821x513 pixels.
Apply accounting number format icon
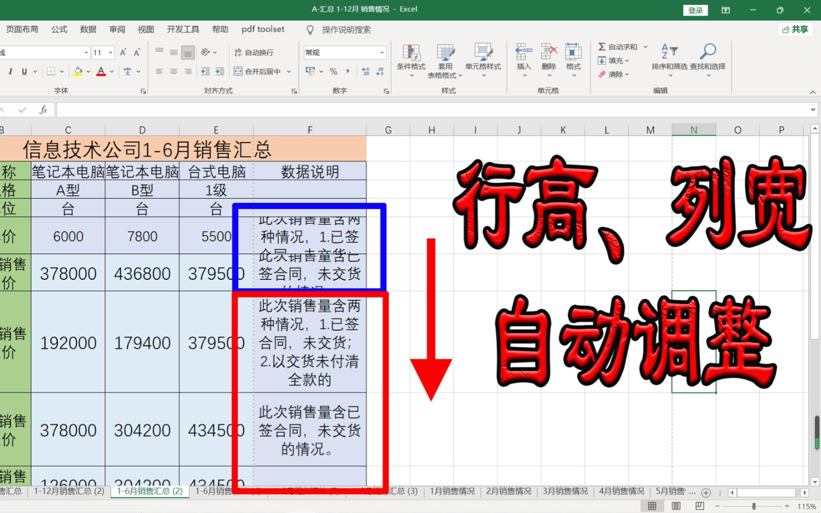tap(311, 72)
